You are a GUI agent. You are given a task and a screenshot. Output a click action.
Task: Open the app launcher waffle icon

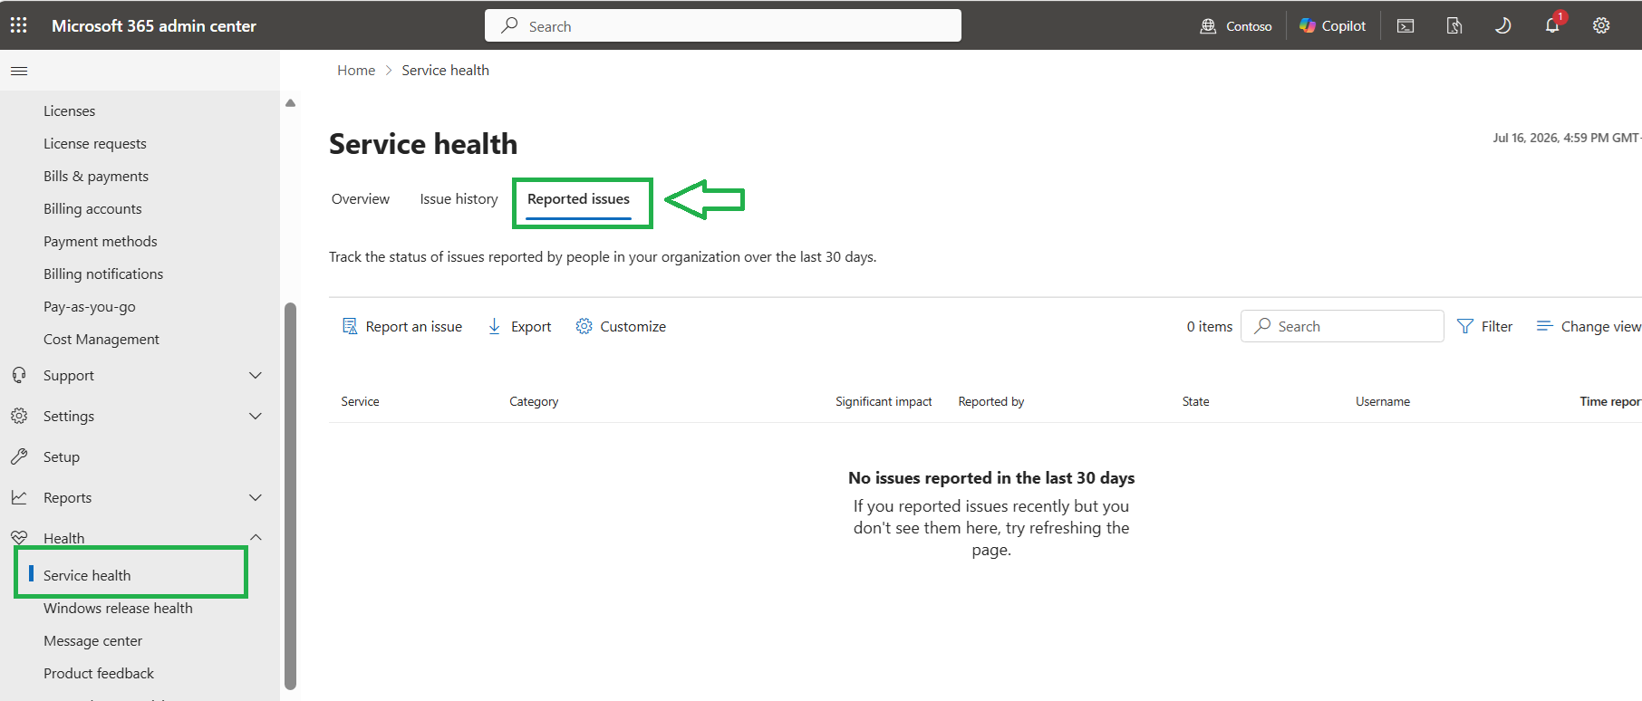tap(18, 25)
